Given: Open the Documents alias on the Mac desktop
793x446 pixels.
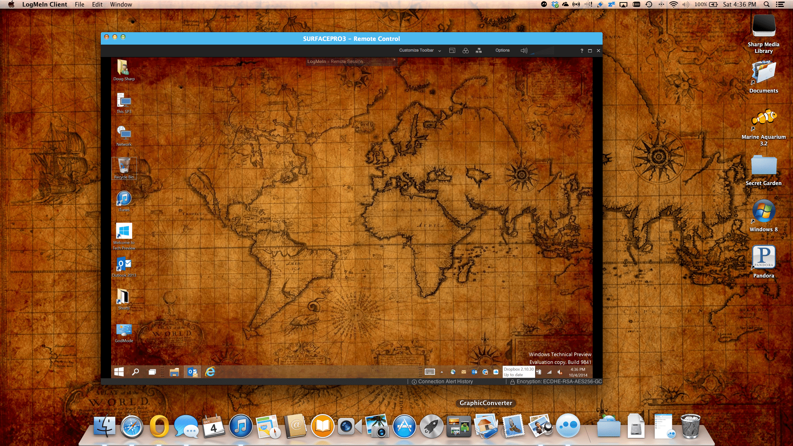Looking at the screenshot, I should tap(764, 77).
